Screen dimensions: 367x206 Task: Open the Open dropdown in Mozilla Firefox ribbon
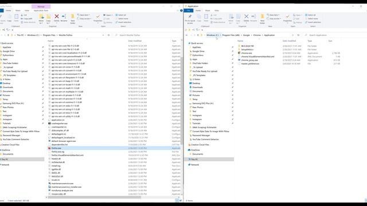point(107,15)
